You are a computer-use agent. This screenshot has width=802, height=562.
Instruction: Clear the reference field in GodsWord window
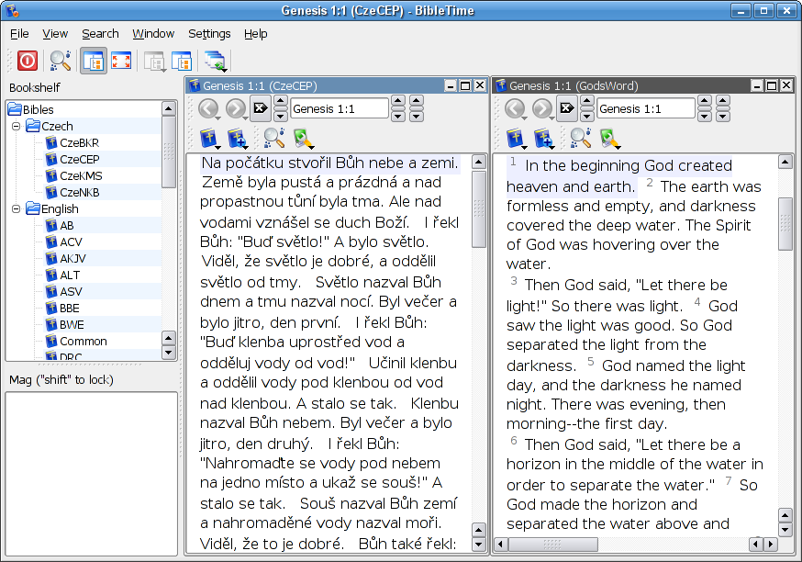tap(567, 108)
